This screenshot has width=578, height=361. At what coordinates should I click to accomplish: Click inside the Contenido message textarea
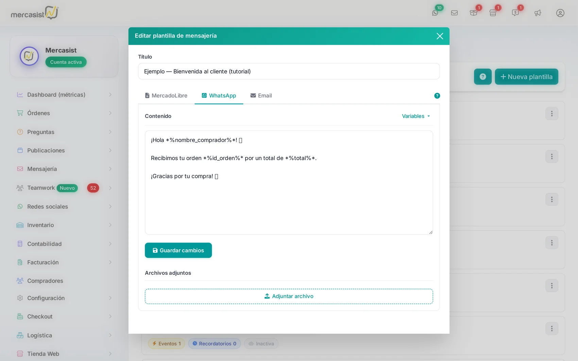289,183
